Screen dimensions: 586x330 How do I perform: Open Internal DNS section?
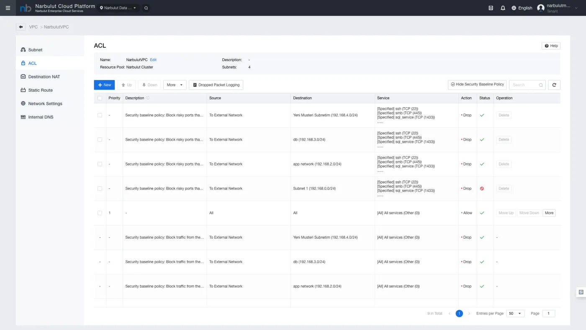[x=50, y=117]
